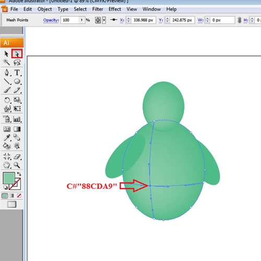The height and width of the screenshot is (261, 261).
Task: Select the Gradient tool
Action: point(17,129)
